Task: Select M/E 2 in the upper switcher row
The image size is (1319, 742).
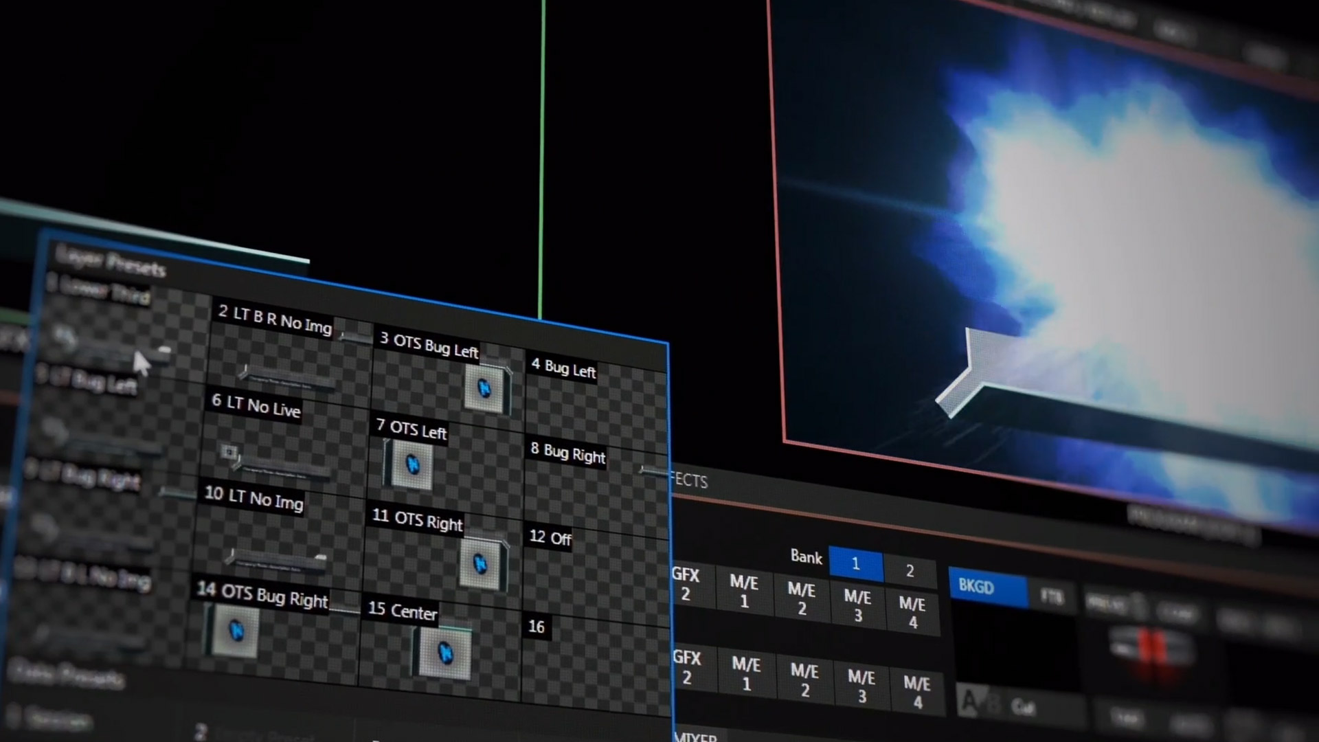Action: [x=801, y=598]
